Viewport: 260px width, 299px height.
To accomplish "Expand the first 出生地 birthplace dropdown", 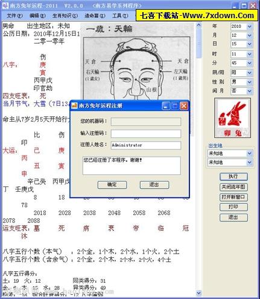I will click(x=249, y=154).
